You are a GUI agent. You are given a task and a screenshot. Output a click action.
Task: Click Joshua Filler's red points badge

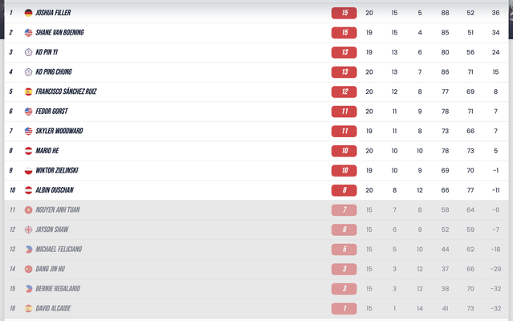[344, 13]
